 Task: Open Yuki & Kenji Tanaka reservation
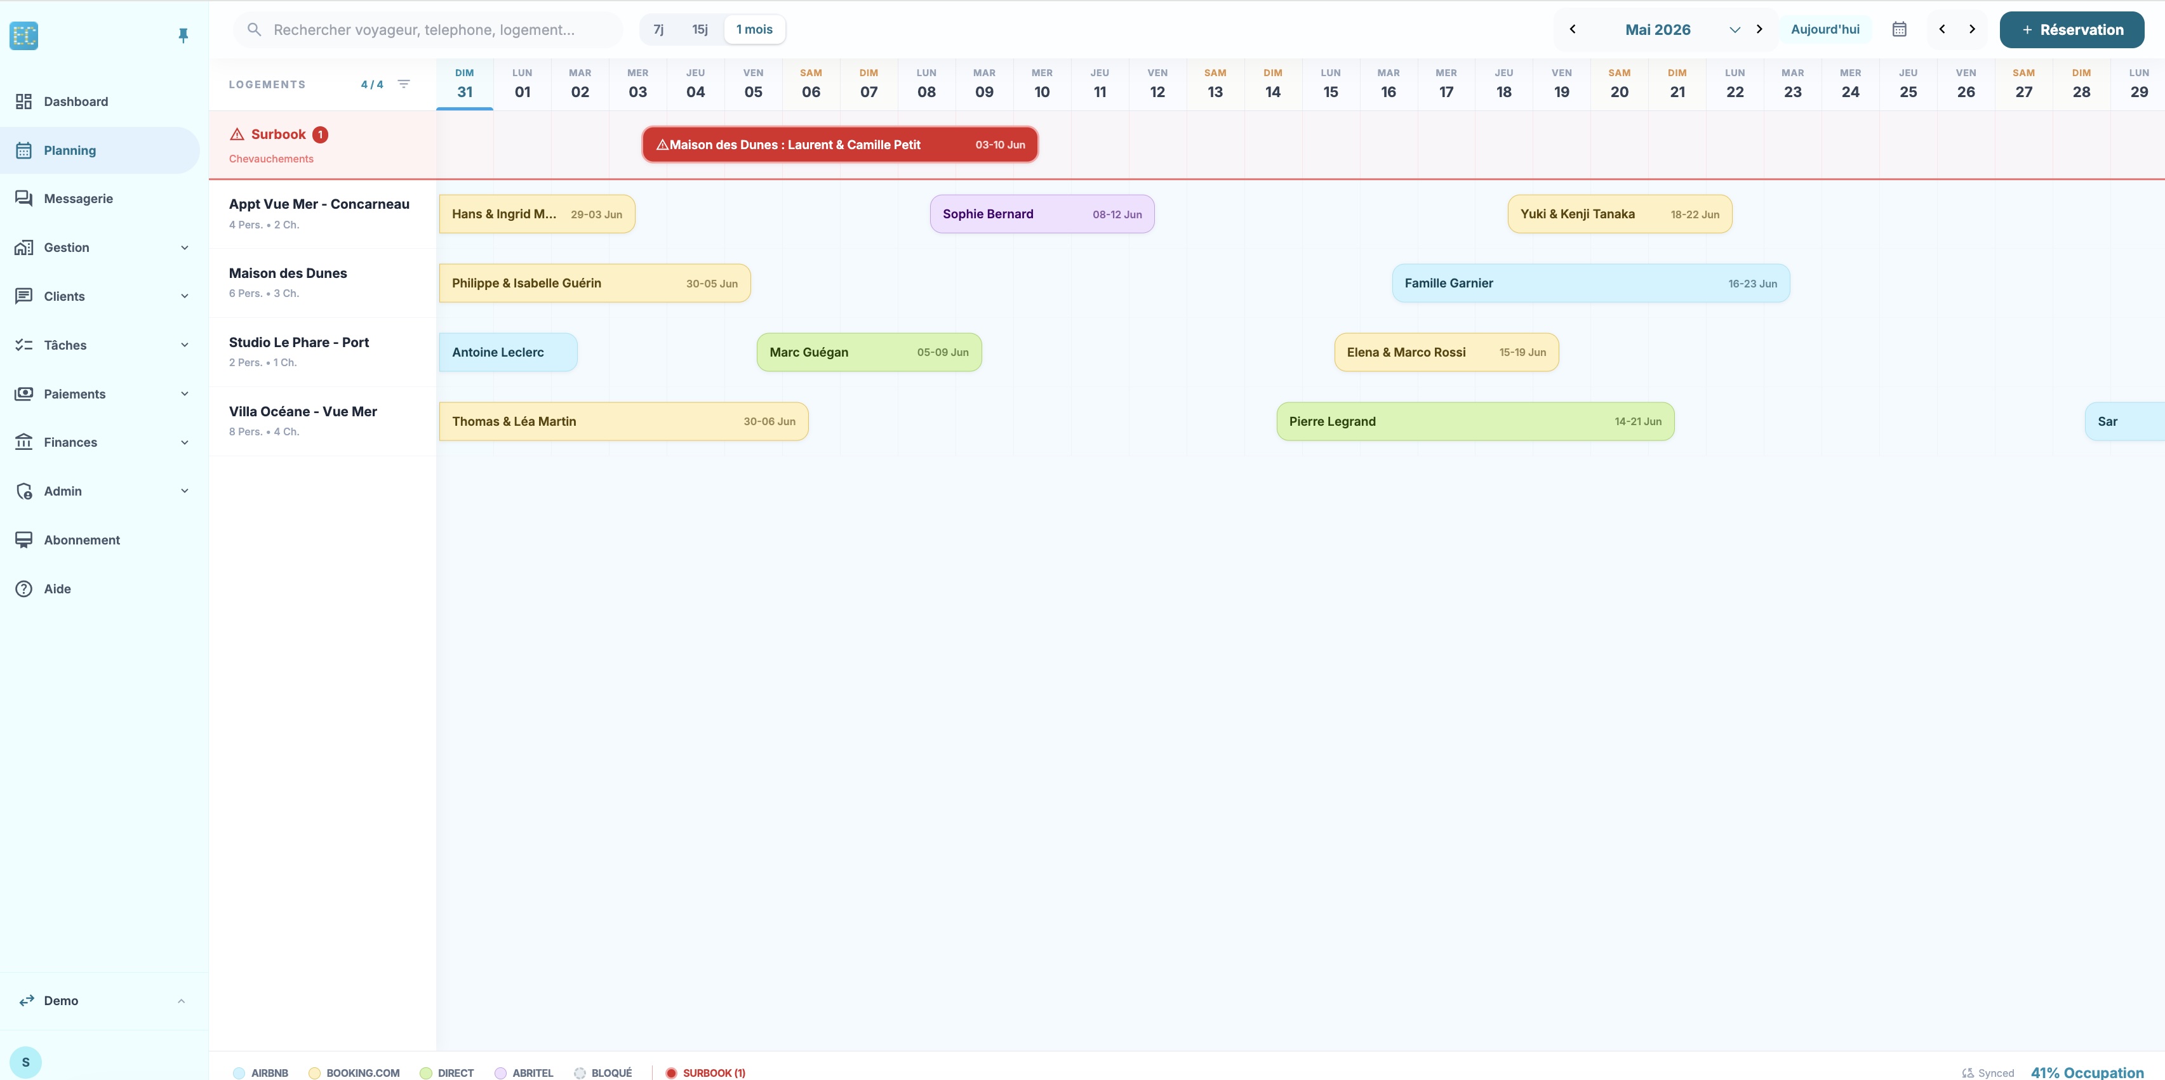coord(1620,214)
